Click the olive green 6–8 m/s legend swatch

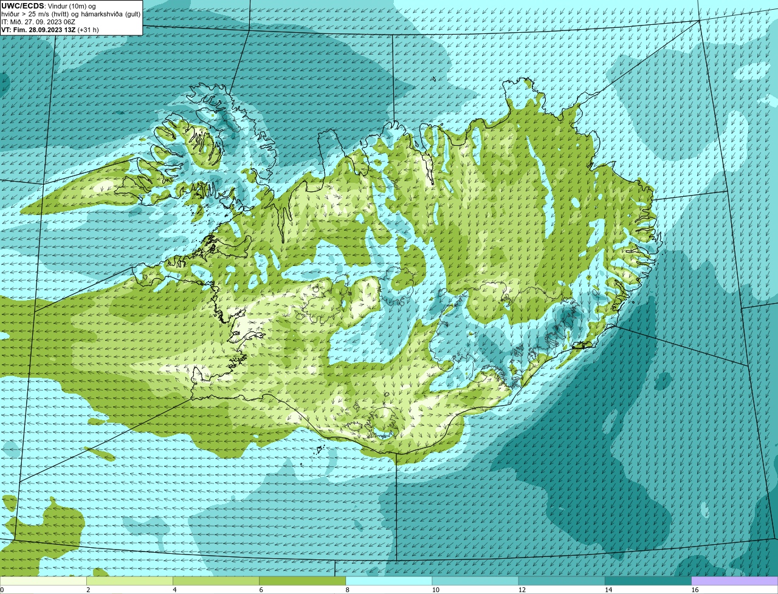(x=303, y=581)
